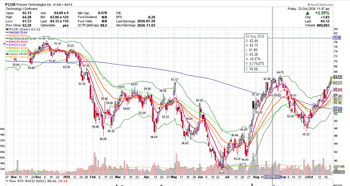350x186 pixels.
Task: Click the Volume value 889,803 in header
Action: pos(323,25)
